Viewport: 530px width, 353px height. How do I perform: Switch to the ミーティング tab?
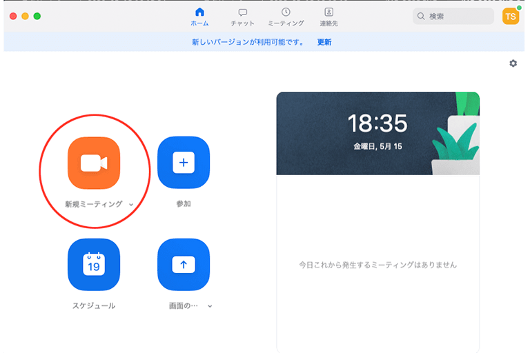click(x=286, y=17)
